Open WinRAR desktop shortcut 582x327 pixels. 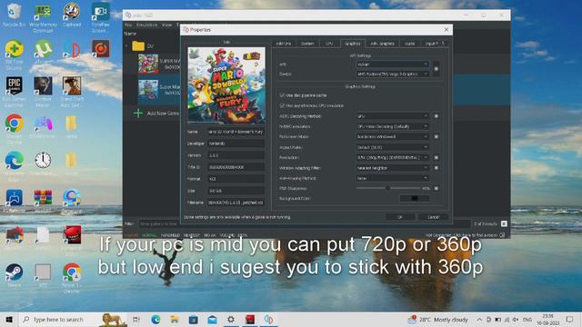coord(43,200)
